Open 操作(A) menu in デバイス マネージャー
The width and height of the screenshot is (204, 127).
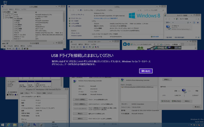click(81, 44)
